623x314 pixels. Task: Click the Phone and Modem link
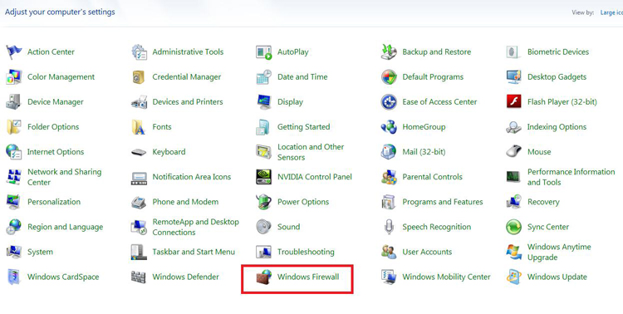tap(185, 202)
